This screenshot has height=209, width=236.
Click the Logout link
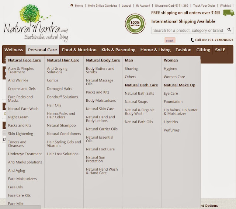click(126, 6)
